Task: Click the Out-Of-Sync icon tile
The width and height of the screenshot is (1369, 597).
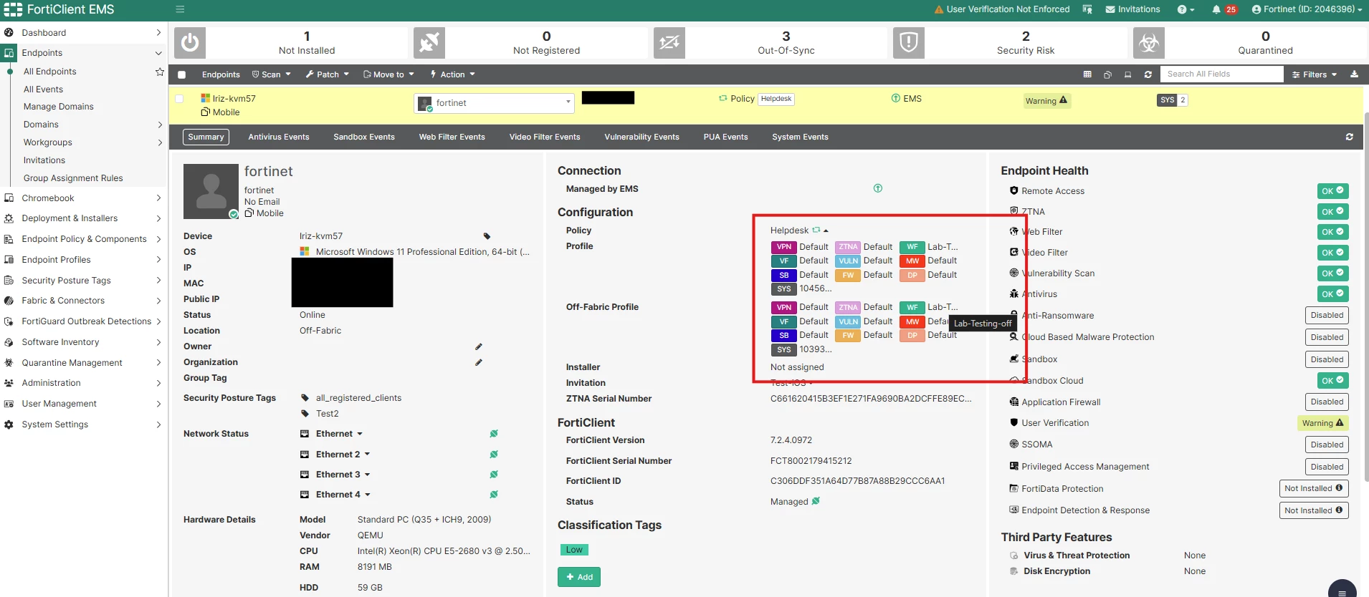Action: click(669, 43)
